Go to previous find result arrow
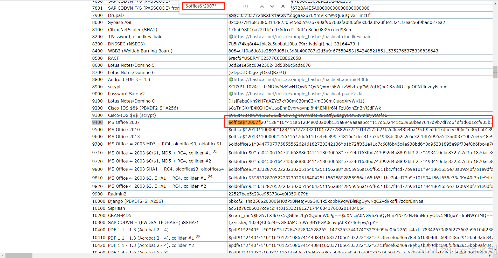 click(x=262, y=6)
